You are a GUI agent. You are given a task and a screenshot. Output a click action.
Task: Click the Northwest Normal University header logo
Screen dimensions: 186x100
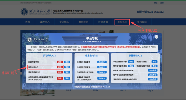pos(36,12)
